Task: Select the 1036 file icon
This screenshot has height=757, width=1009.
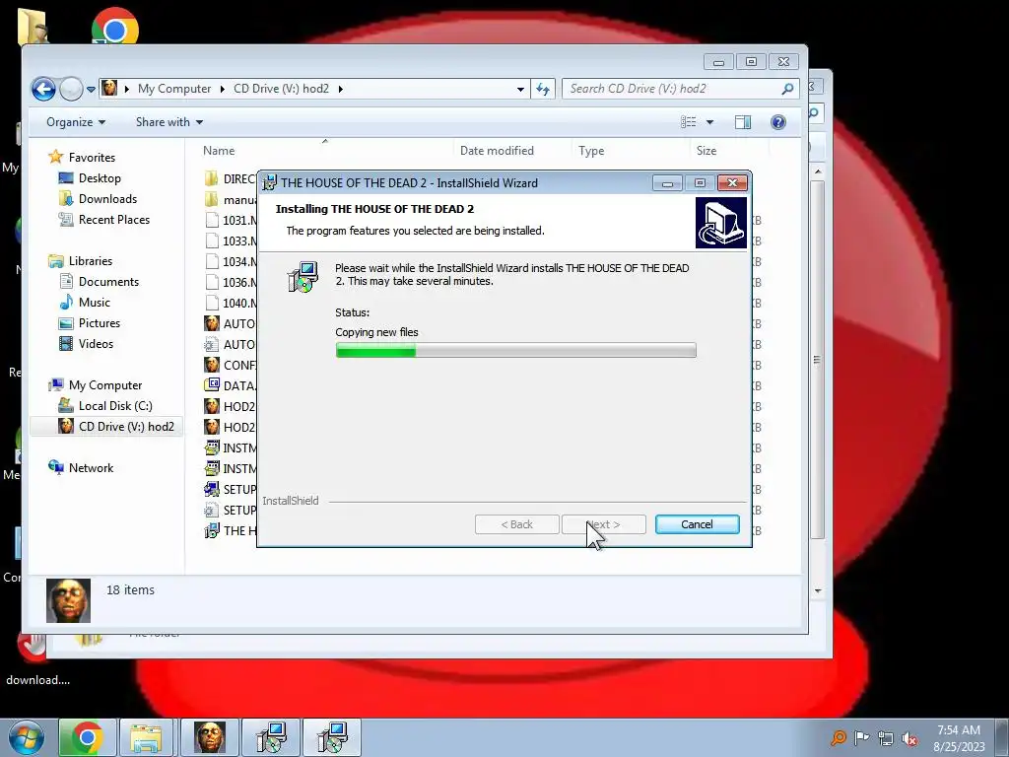Action: click(212, 282)
